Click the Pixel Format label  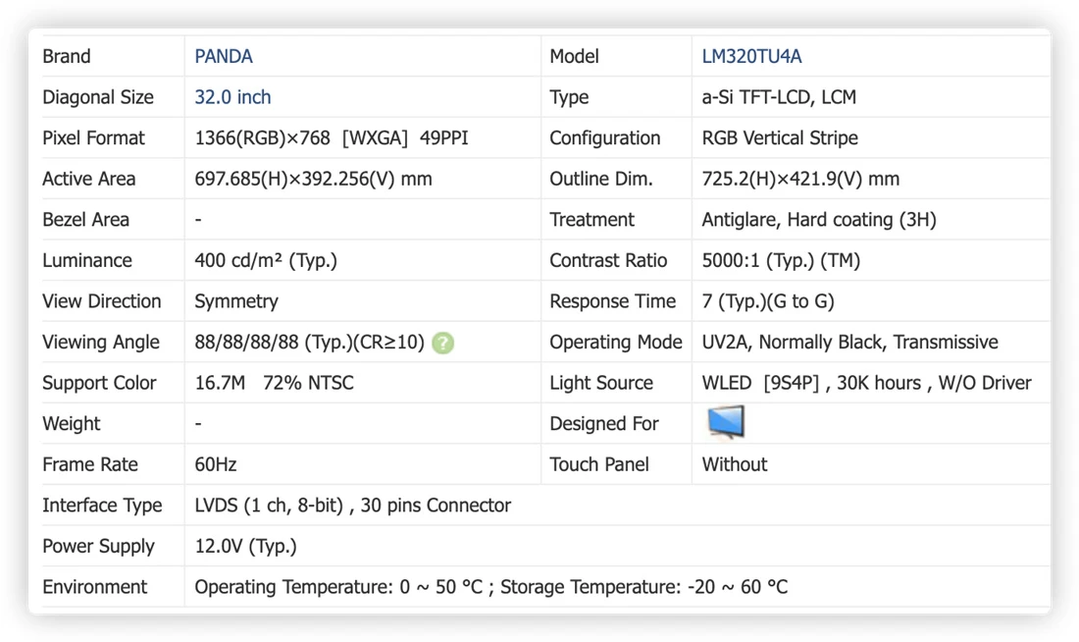pyautogui.click(x=93, y=137)
